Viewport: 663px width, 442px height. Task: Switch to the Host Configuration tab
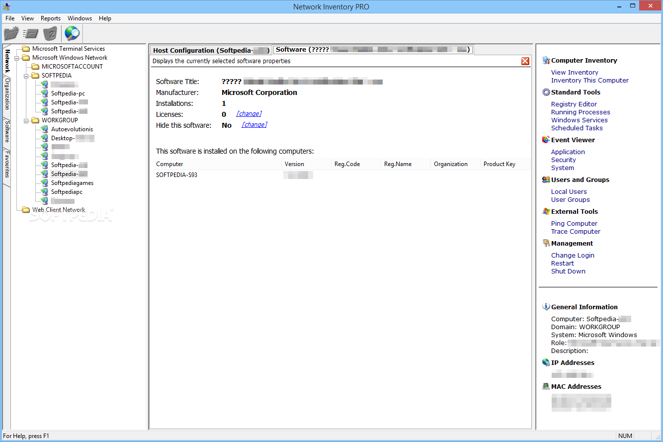[x=211, y=50]
